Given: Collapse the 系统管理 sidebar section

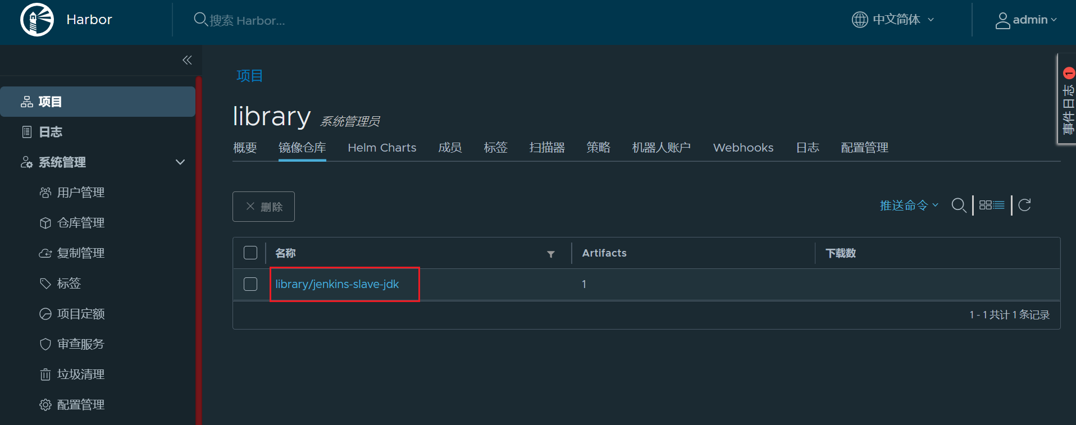Looking at the screenshot, I should pos(180,162).
